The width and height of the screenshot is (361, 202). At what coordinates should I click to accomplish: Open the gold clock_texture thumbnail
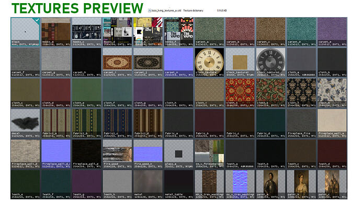point(209,62)
